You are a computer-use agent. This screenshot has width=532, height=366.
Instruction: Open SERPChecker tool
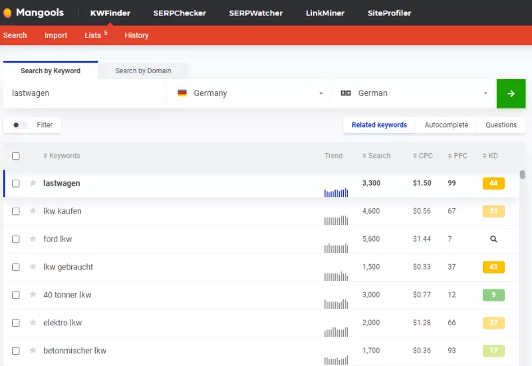tap(180, 13)
